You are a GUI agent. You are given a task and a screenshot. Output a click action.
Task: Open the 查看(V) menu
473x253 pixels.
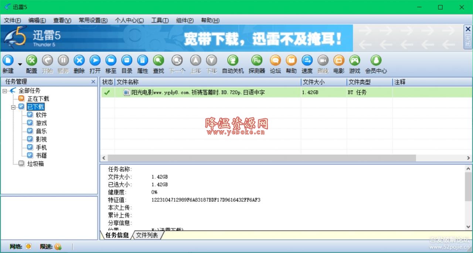tap(62, 20)
